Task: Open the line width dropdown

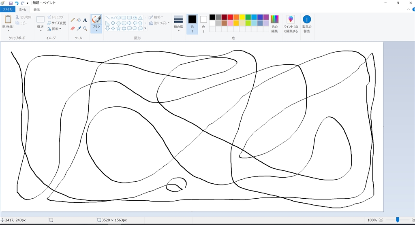Action: pos(178,24)
